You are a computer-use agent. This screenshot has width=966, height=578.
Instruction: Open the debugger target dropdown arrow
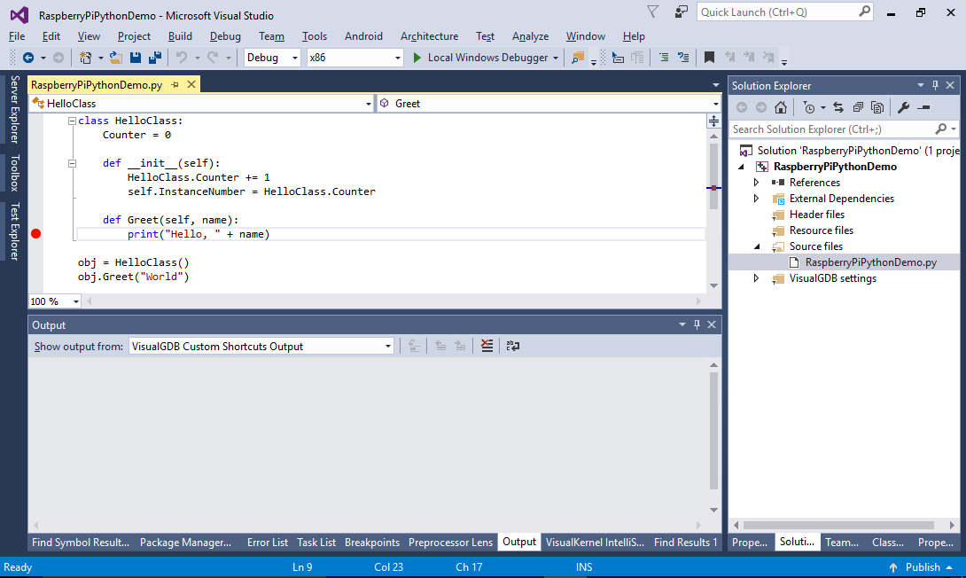coord(556,58)
